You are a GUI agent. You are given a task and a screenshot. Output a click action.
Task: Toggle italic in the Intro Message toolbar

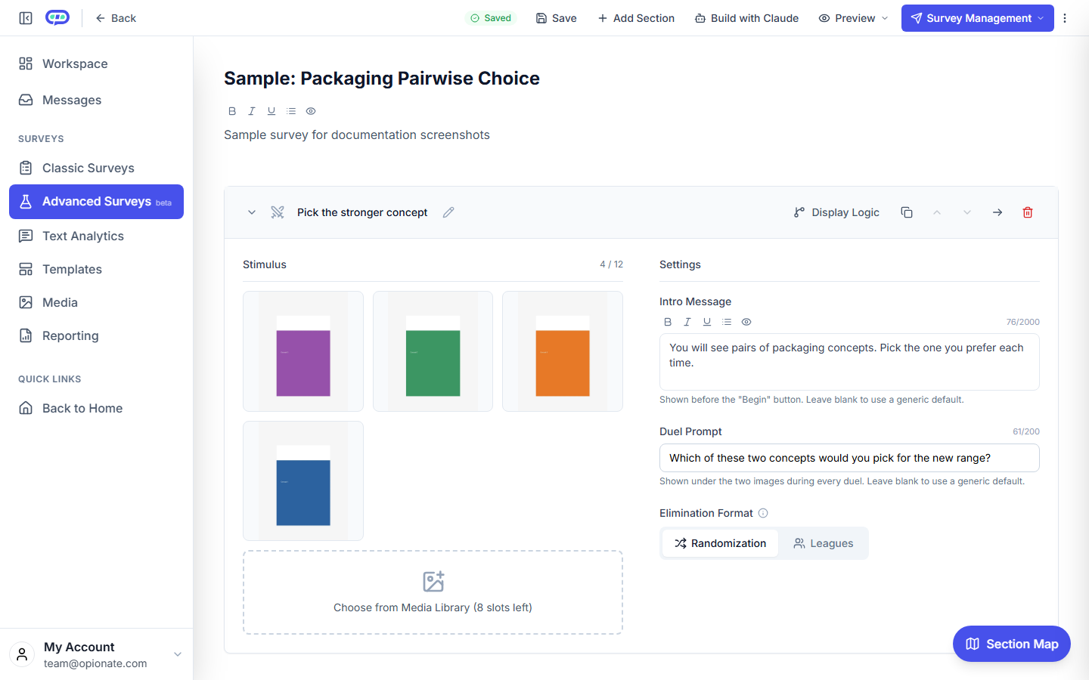tap(687, 322)
